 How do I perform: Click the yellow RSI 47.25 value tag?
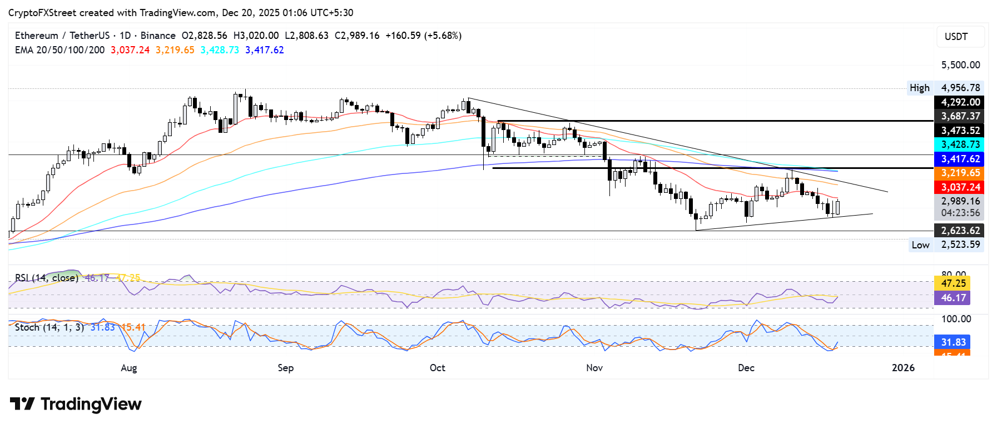(x=952, y=283)
